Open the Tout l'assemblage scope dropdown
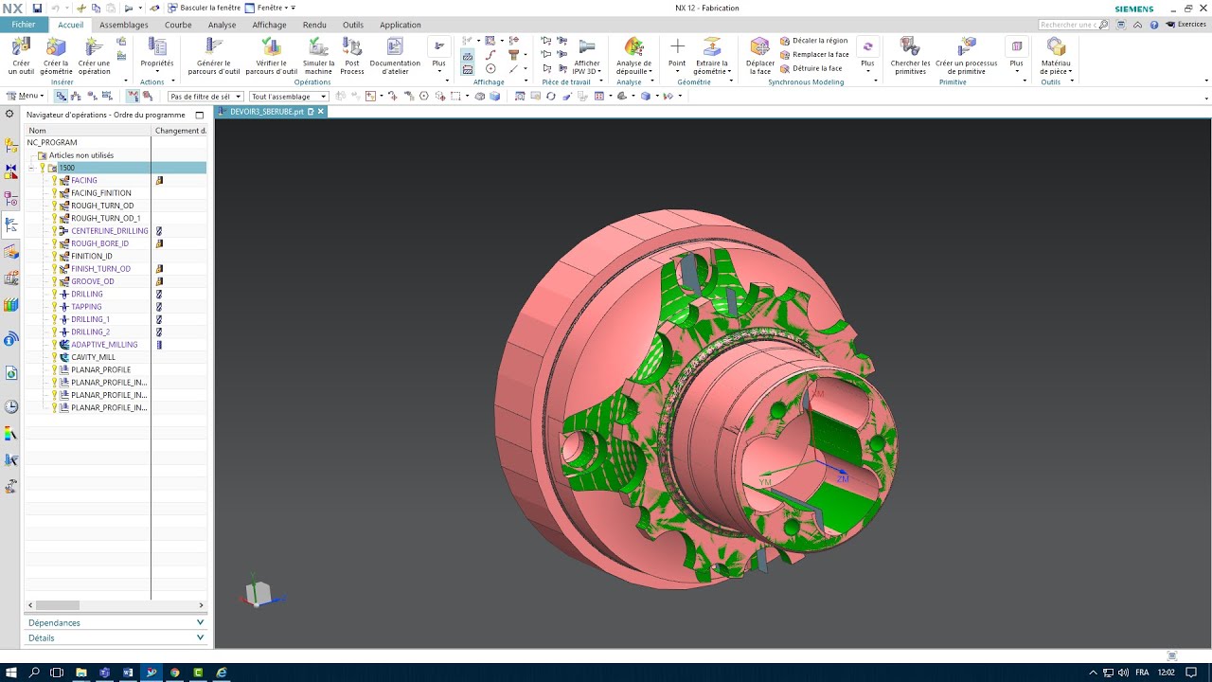 (289, 97)
